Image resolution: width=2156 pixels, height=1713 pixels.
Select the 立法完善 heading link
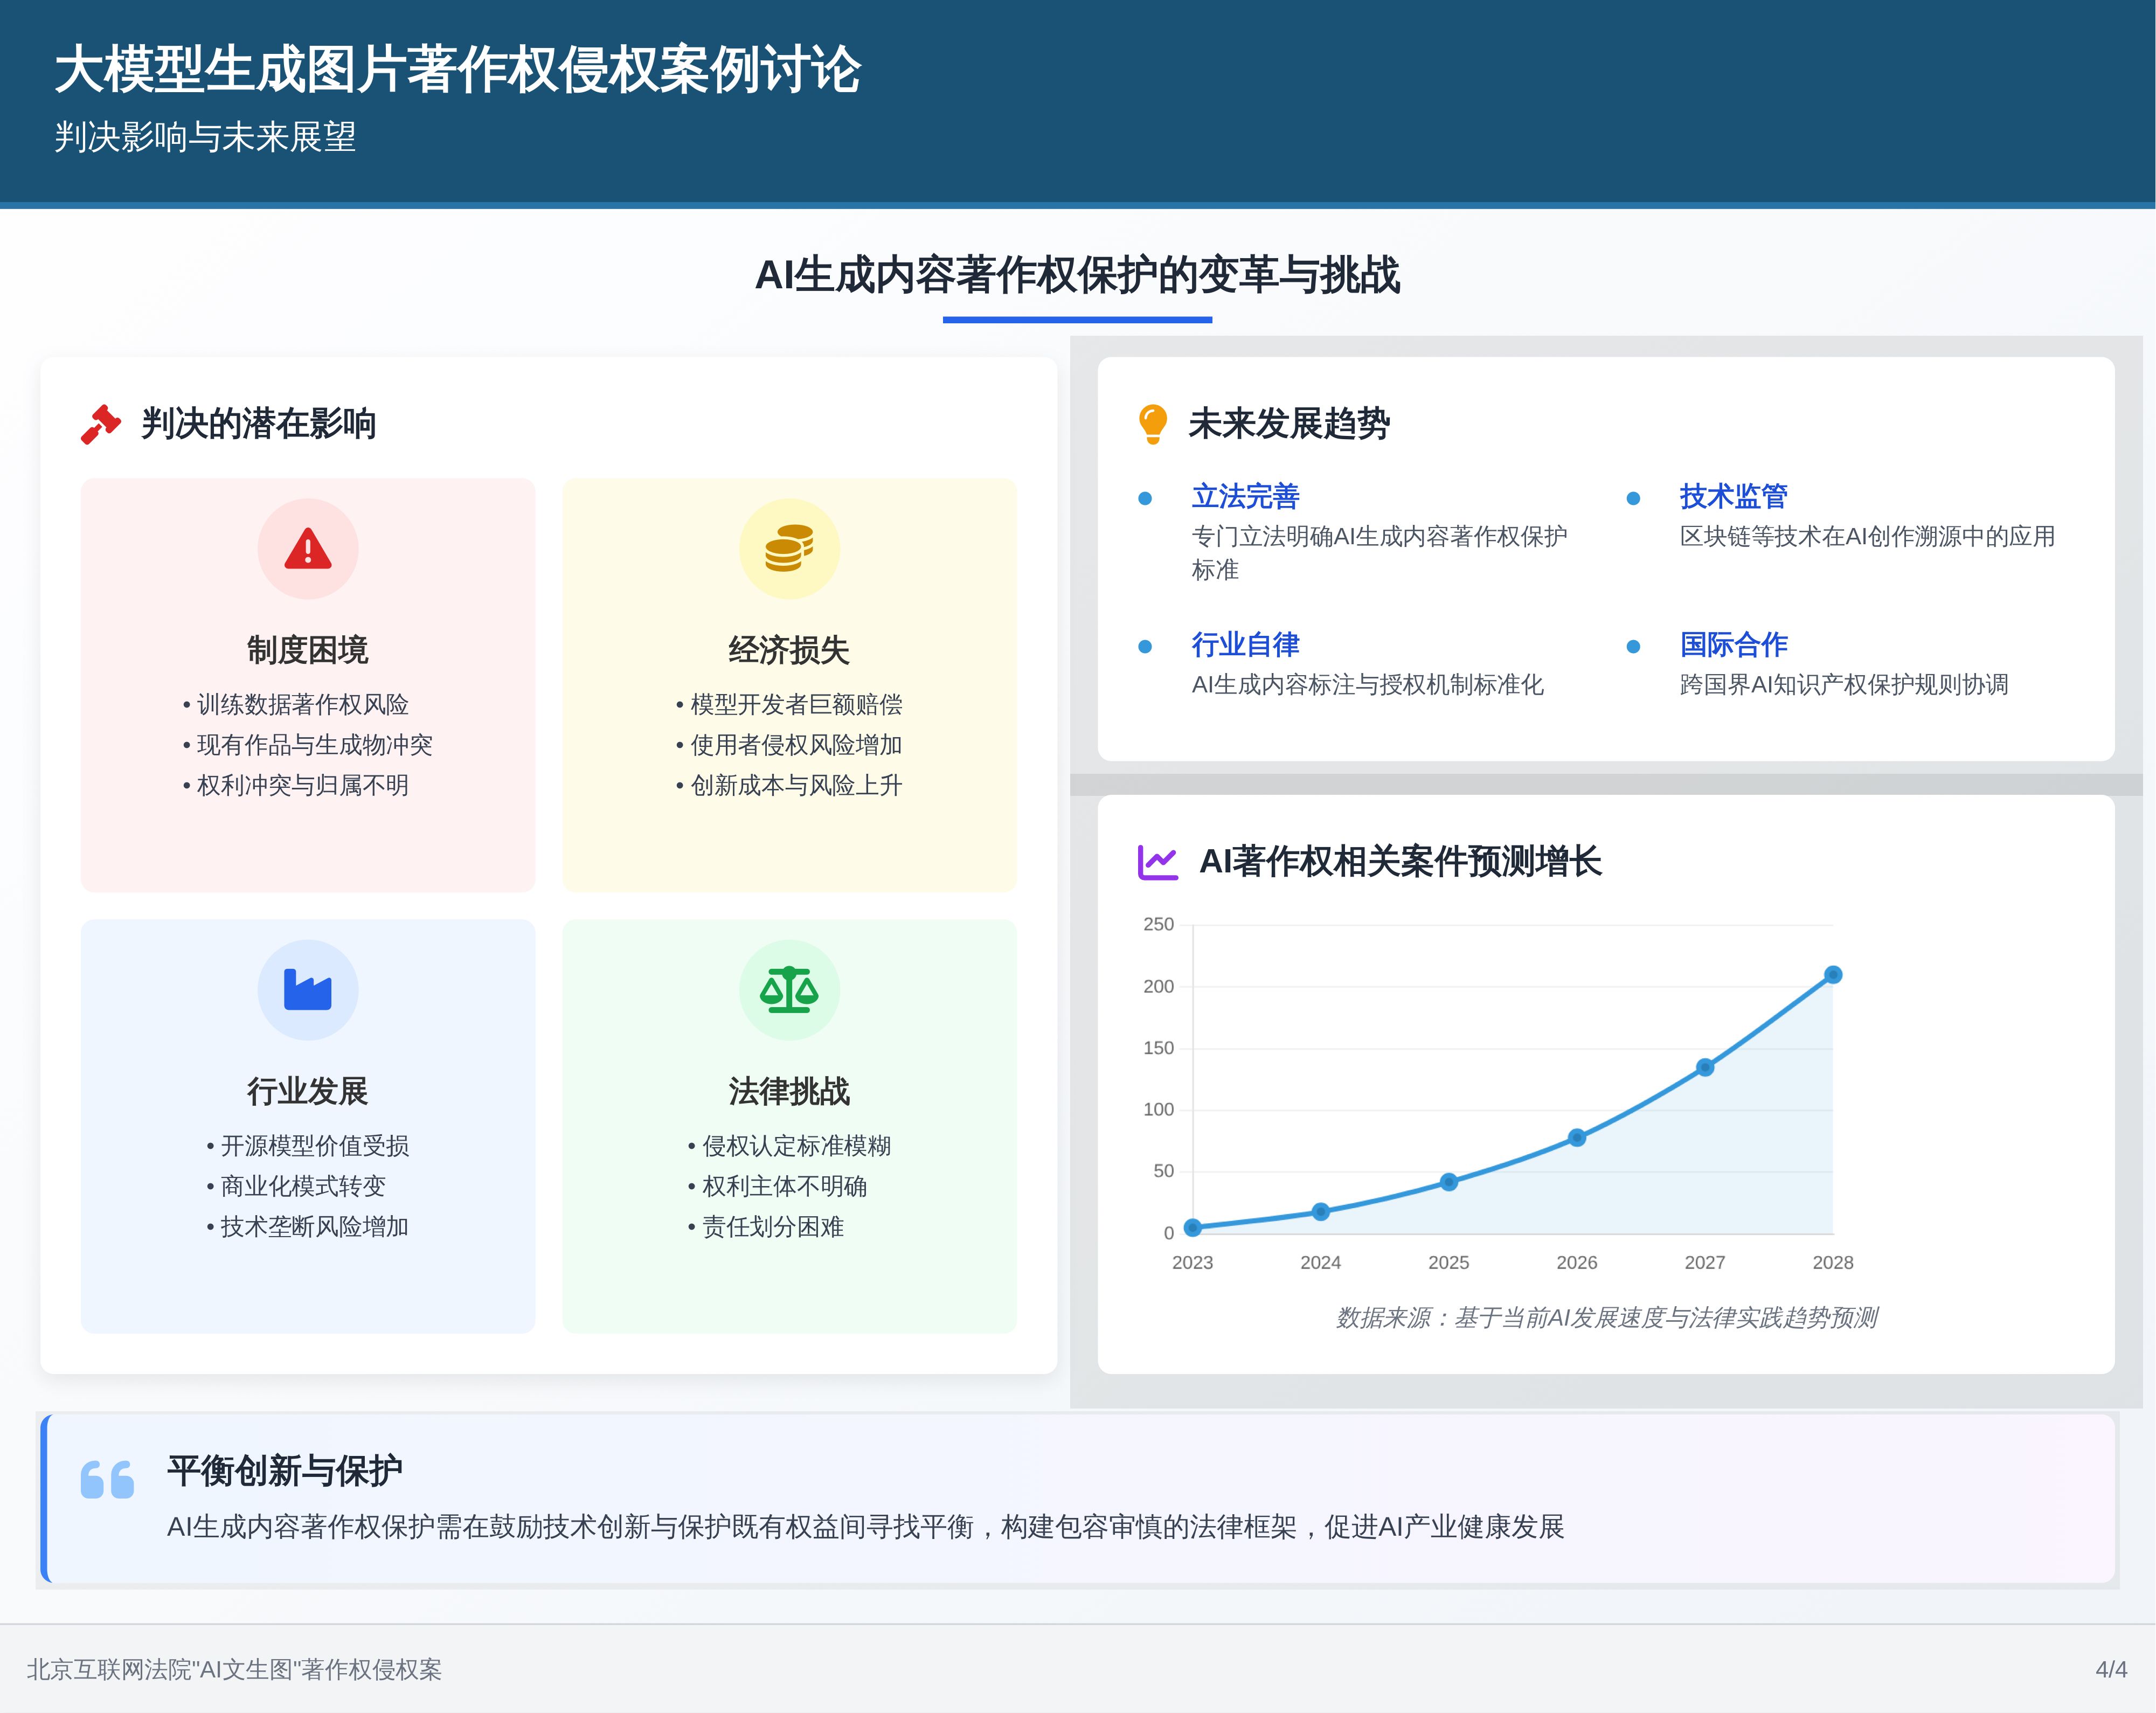point(1245,496)
